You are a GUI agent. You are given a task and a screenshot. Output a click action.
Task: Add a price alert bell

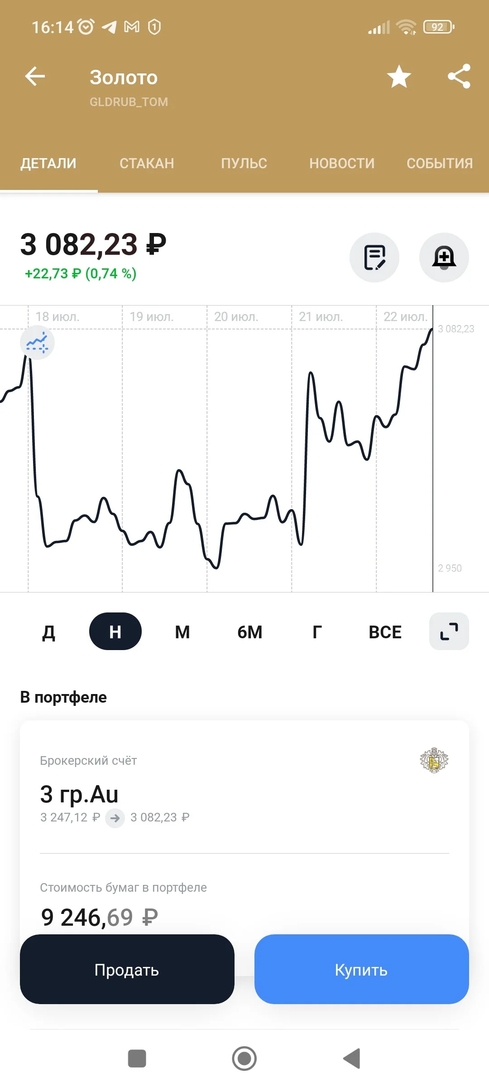point(444,257)
